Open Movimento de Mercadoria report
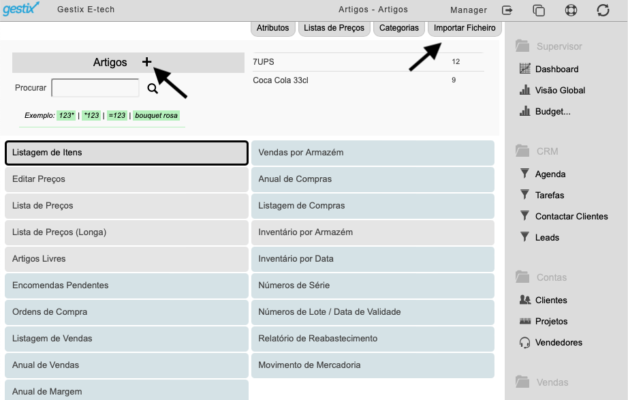 coord(373,365)
